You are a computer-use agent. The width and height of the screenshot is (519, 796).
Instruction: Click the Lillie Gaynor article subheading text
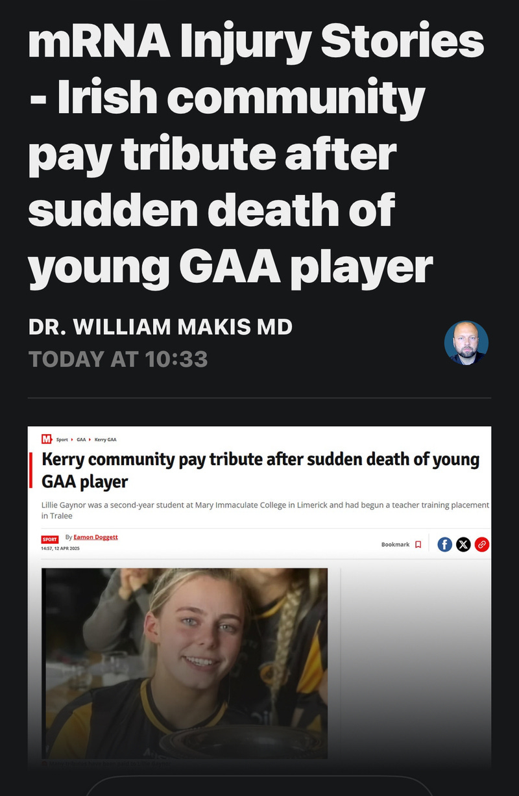coord(265,510)
